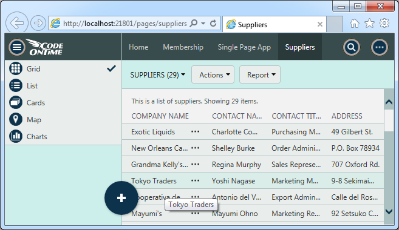Viewport: 399px width, 230px height.
Task: Open browser favorites star
Action: coord(369,24)
